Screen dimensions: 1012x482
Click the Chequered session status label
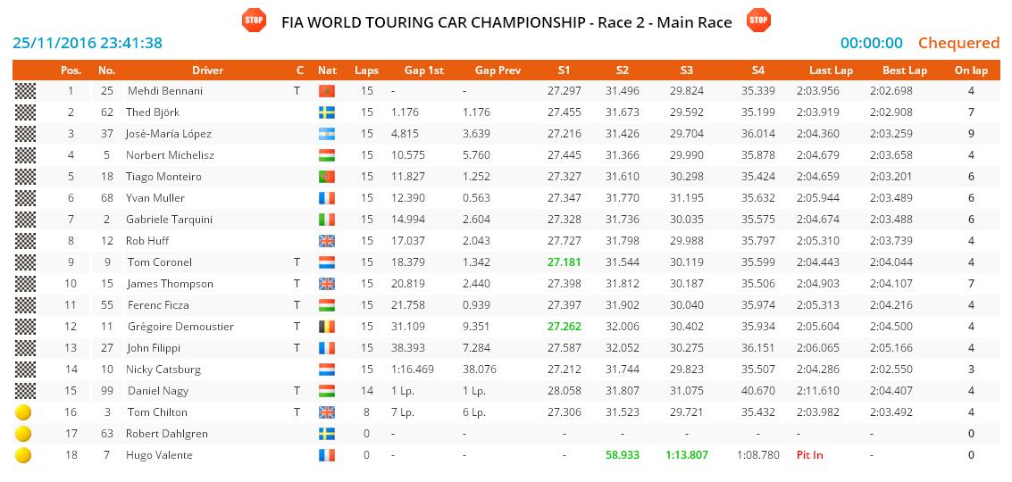[x=958, y=43]
